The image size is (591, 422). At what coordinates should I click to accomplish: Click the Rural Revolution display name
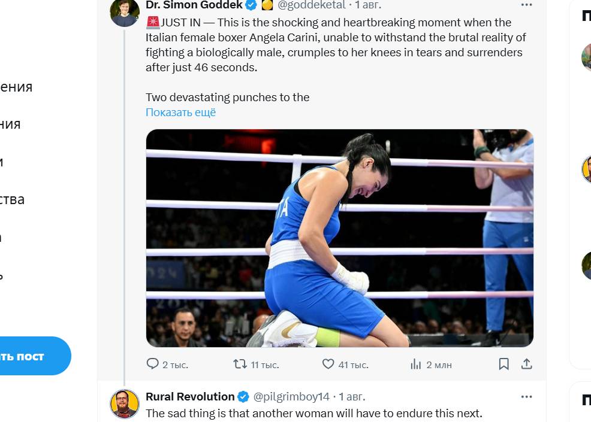[190, 396]
